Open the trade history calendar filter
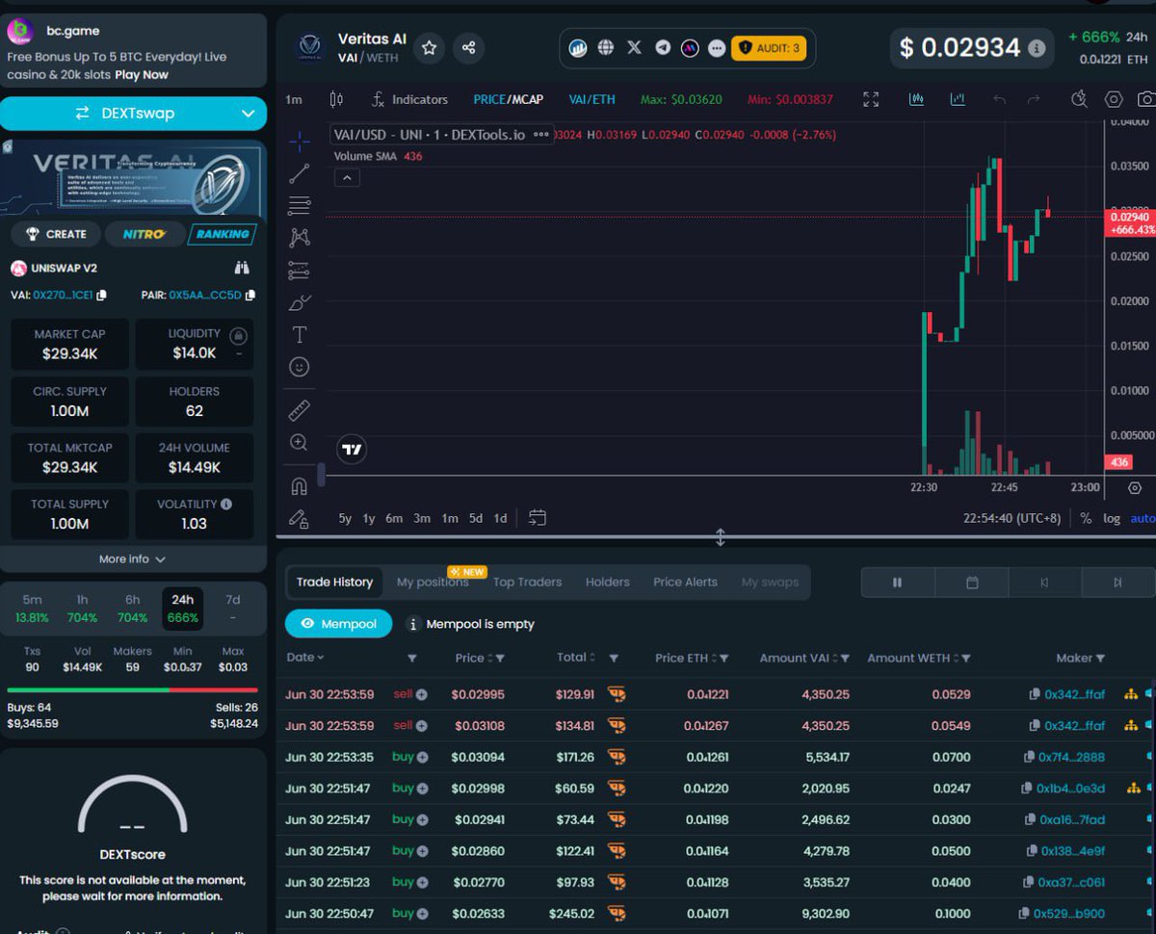 972,583
